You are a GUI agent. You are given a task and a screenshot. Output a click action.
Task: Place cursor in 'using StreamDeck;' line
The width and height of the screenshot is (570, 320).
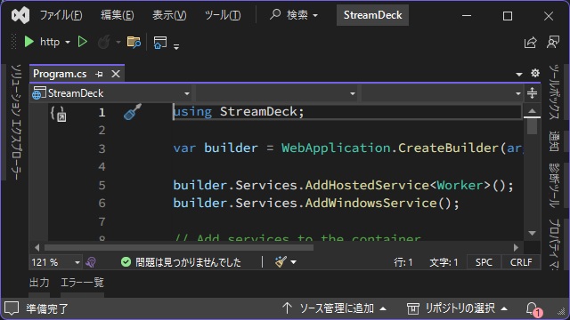tap(239, 111)
